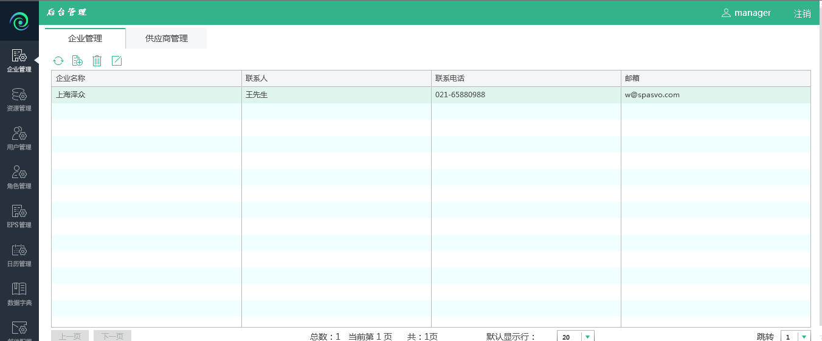Go to 角色管理 sidebar item
The image size is (822, 341).
click(19, 178)
